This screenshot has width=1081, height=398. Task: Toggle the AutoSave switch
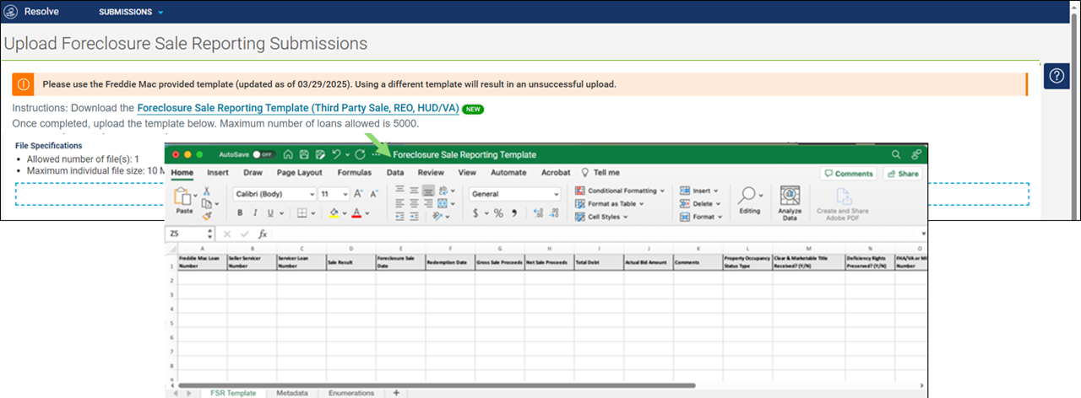coord(264,155)
